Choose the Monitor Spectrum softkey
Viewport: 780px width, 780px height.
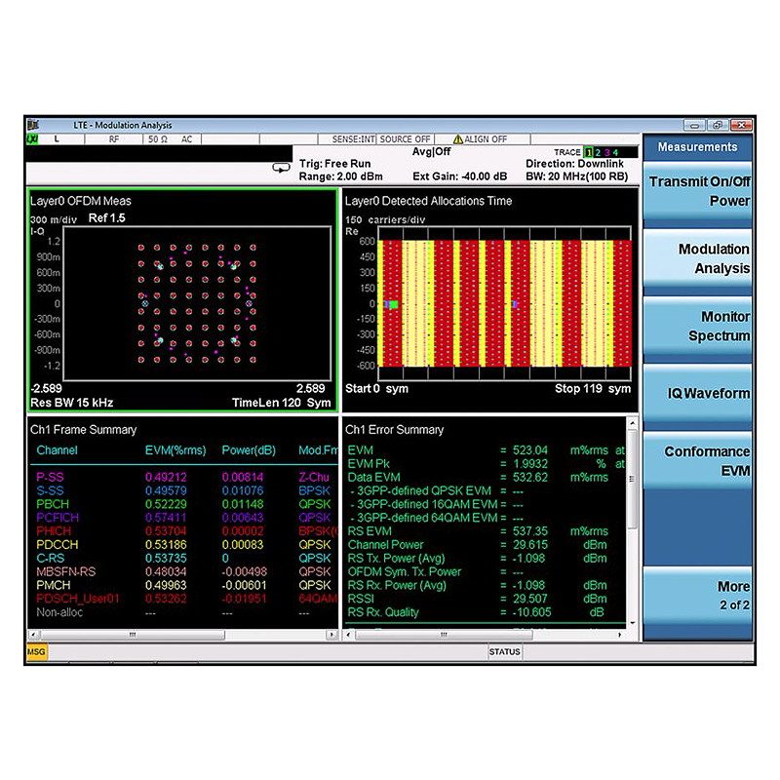coord(697,327)
